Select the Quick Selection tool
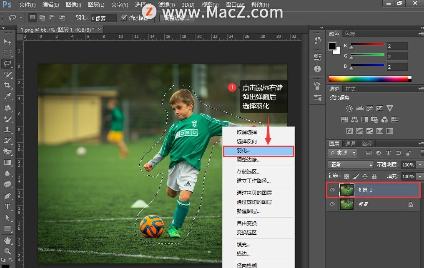The height and width of the screenshot is (268, 424). click(x=8, y=74)
